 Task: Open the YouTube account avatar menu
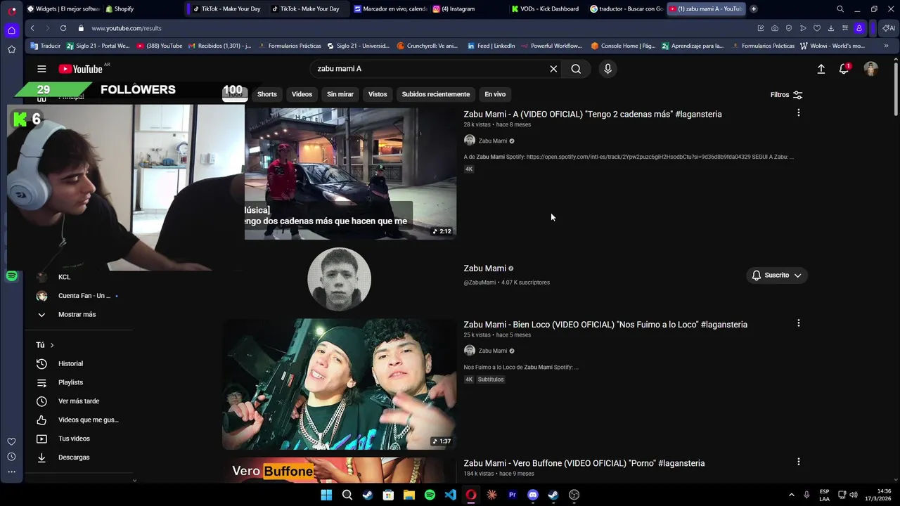pyautogui.click(x=871, y=69)
